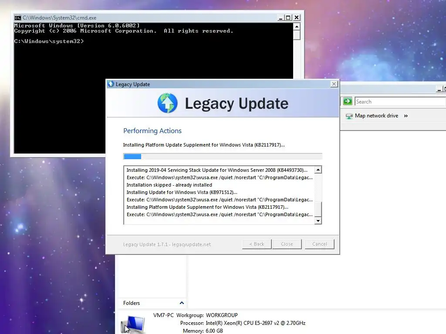Click the last Execute wusa.exe log line
The image size is (446, 334).
click(220, 214)
